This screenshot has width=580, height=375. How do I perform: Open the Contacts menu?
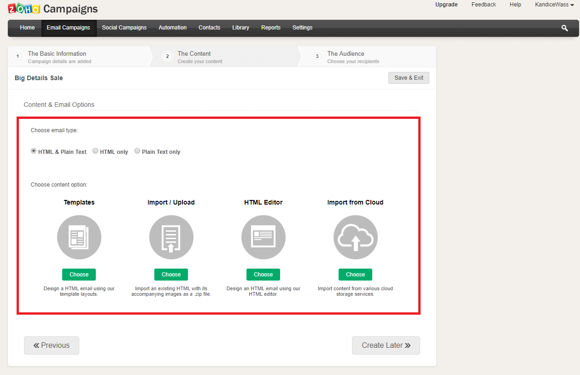tap(210, 28)
